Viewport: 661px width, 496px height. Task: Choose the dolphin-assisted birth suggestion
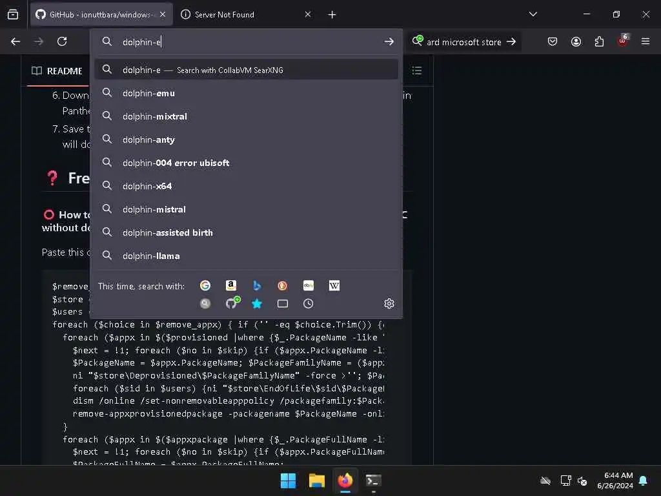coord(246,232)
